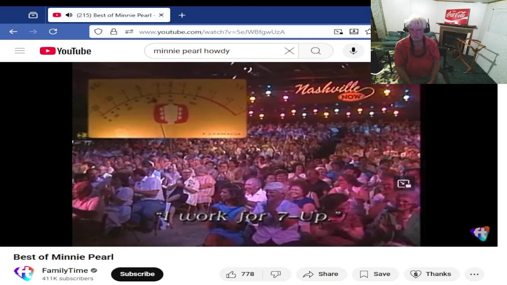Open the browser downloads icon

point(354,32)
